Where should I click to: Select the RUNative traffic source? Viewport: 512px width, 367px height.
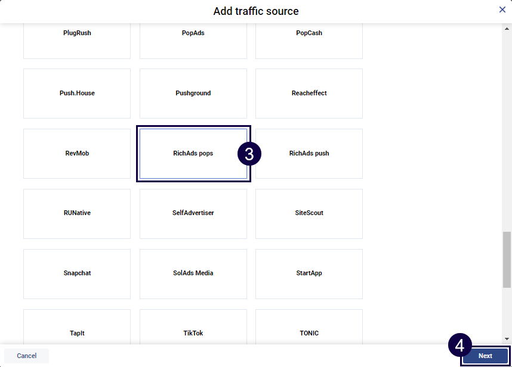click(x=77, y=213)
